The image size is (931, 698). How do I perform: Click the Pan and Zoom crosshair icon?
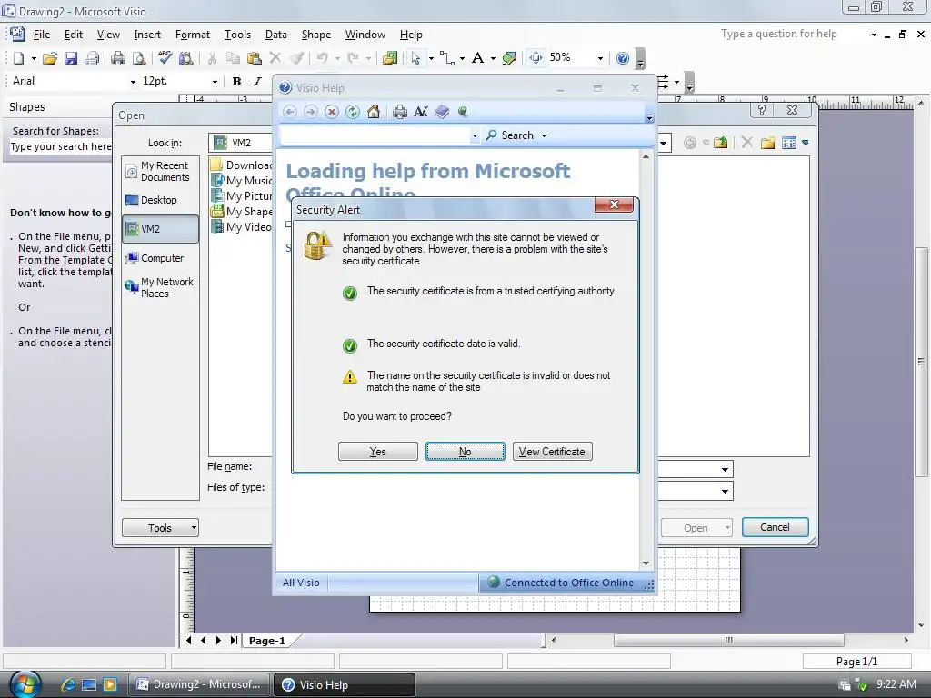pyautogui.click(x=536, y=57)
